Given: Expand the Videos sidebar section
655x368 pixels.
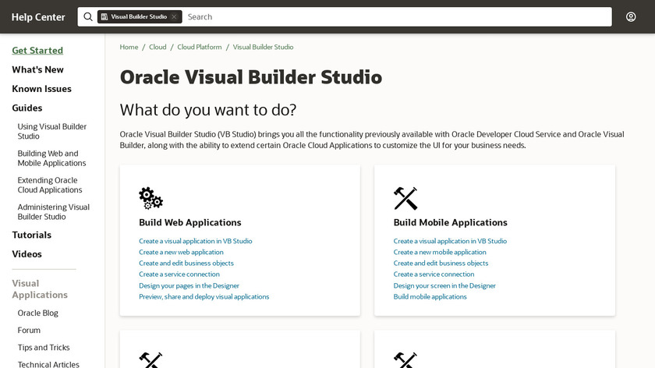Looking at the screenshot, I should pyautogui.click(x=27, y=254).
